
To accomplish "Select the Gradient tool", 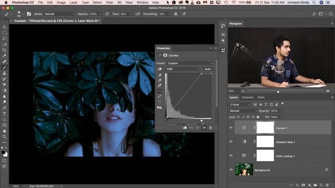I will click(x=4, y=90).
